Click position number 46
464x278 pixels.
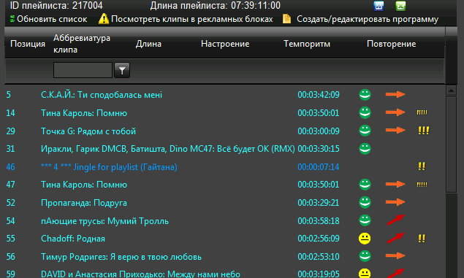pyautogui.click(x=11, y=167)
